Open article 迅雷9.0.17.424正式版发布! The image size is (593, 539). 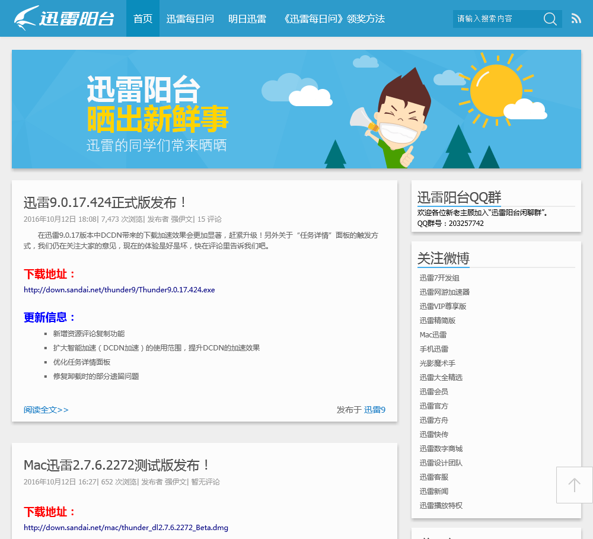pos(105,202)
